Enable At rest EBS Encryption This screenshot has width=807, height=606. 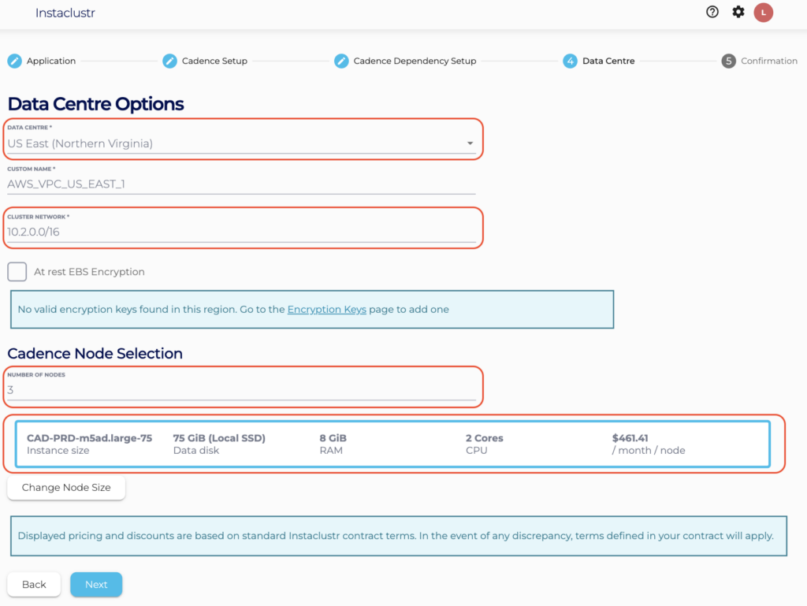tap(17, 271)
